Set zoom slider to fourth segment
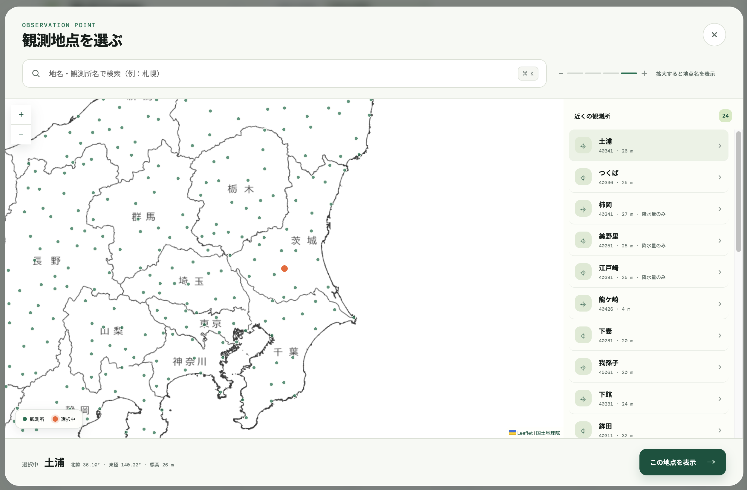The image size is (747, 490). [629, 73]
